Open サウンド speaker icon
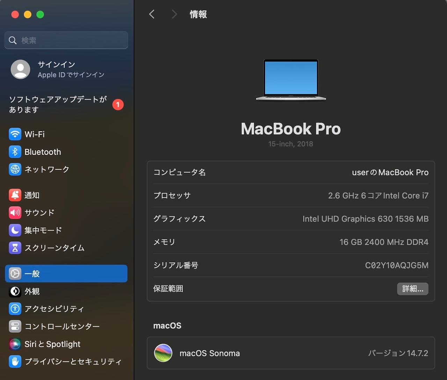The width and height of the screenshot is (447, 380). [15, 212]
